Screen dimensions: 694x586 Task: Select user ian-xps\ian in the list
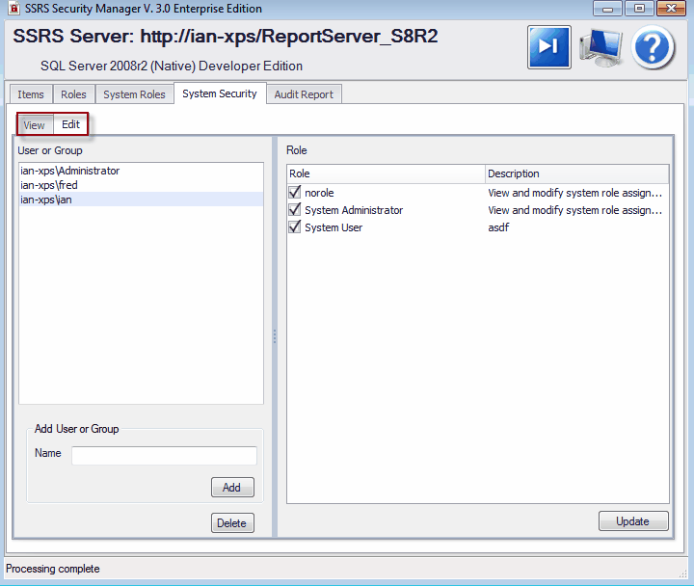(x=141, y=200)
